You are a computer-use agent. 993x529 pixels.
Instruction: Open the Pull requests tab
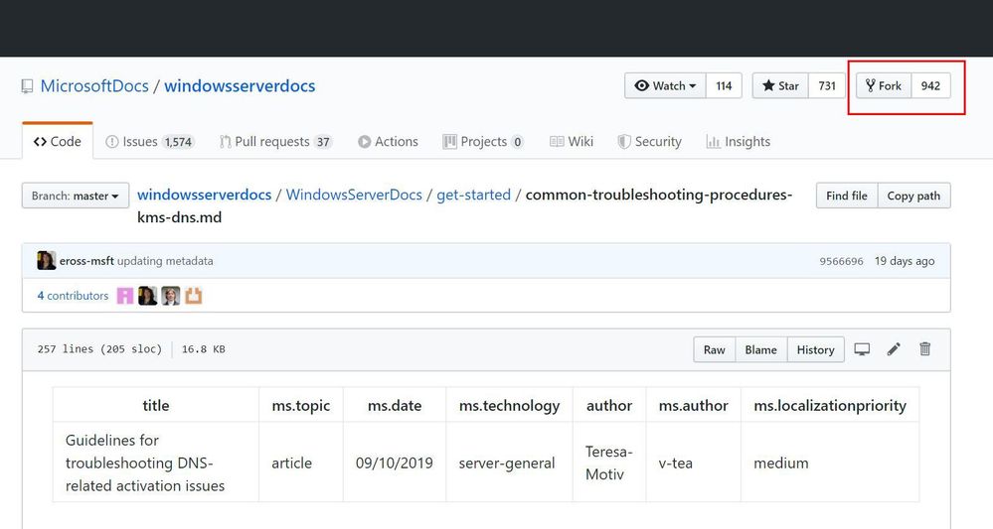coord(275,142)
